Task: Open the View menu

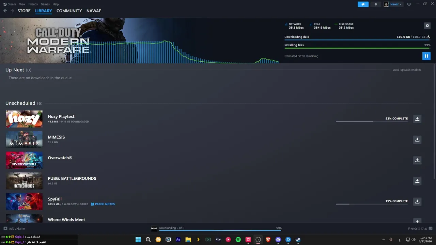Action: click(x=22, y=4)
